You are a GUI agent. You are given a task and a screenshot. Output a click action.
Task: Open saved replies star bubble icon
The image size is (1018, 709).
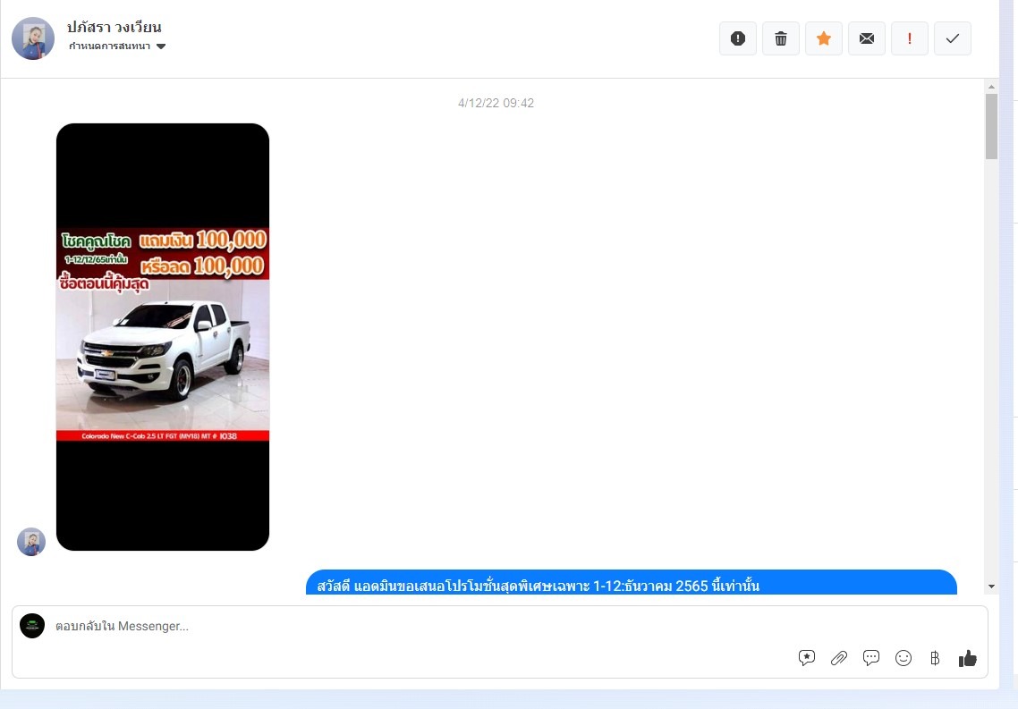[x=807, y=658]
